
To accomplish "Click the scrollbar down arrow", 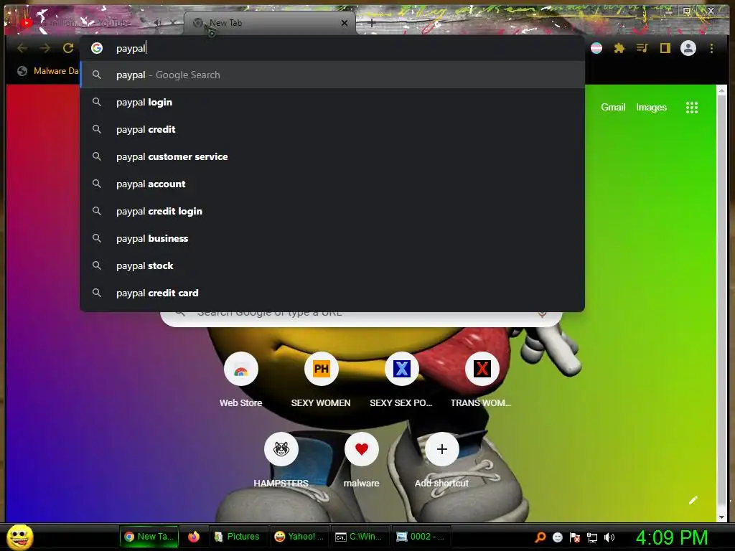I will click(721, 517).
